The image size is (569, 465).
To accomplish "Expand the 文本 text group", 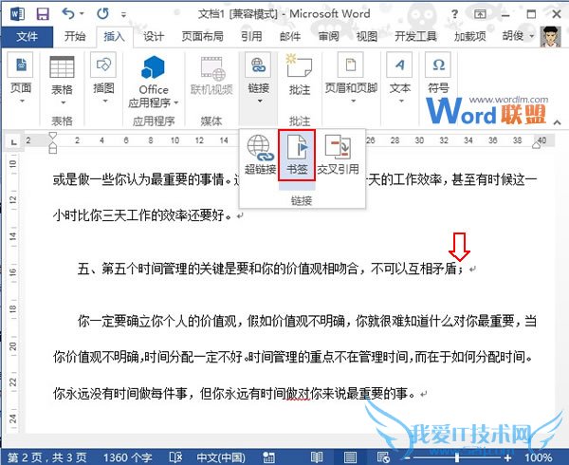I will [400, 78].
